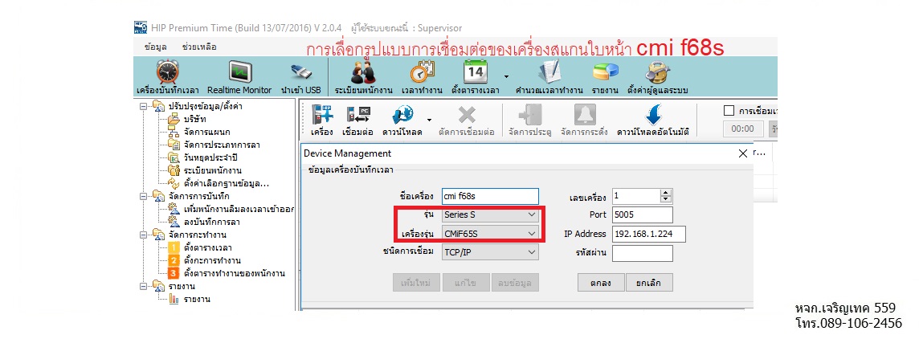Click the แก้ไข button
919x339 pixels.
pos(465,283)
